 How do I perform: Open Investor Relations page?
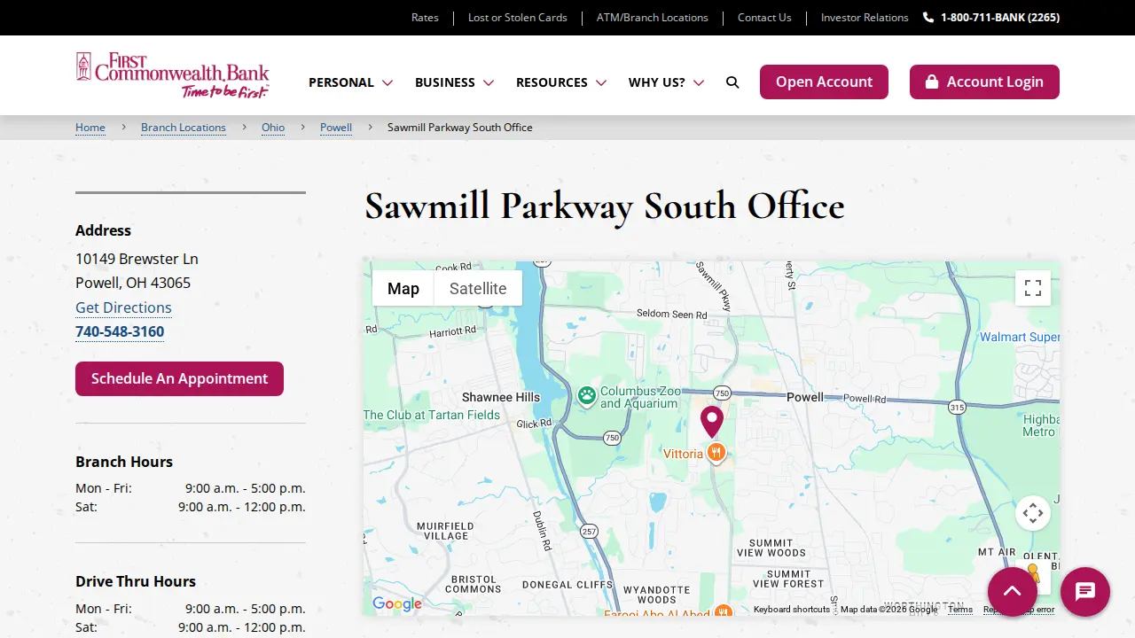(865, 18)
